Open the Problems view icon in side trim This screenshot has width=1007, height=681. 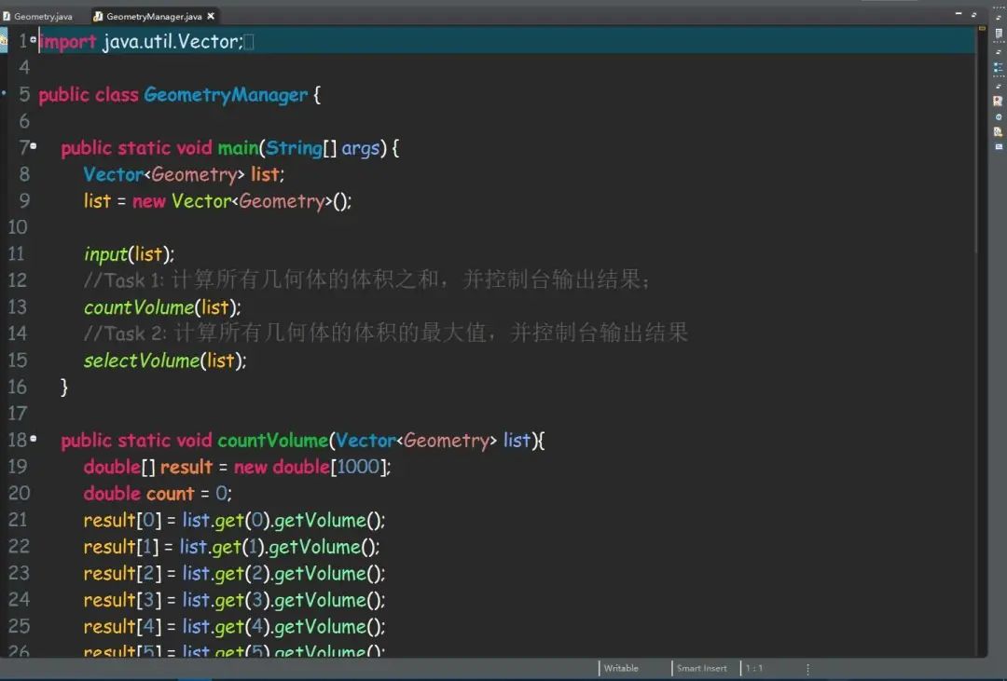[x=998, y=102]
